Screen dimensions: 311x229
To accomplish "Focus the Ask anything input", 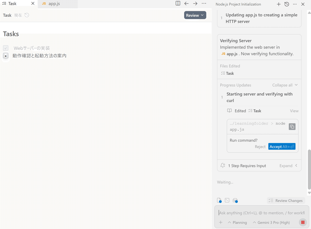I will tap(262, 213).
